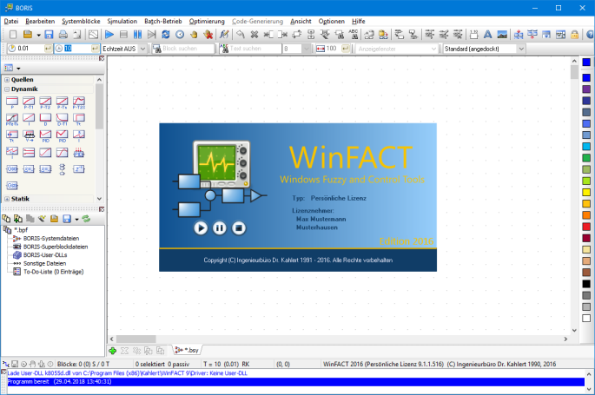This screenshot has width=595, height=395.
Task: Expand the Quellen block group
Action: tap(7, 80)
